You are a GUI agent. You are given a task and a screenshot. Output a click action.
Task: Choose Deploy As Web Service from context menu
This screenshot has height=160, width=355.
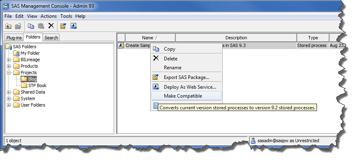(x=187, y=87)
